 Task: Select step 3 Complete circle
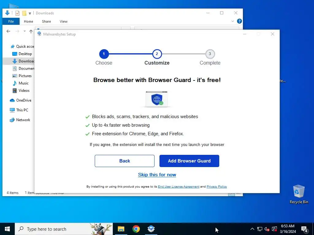(210, 54)
